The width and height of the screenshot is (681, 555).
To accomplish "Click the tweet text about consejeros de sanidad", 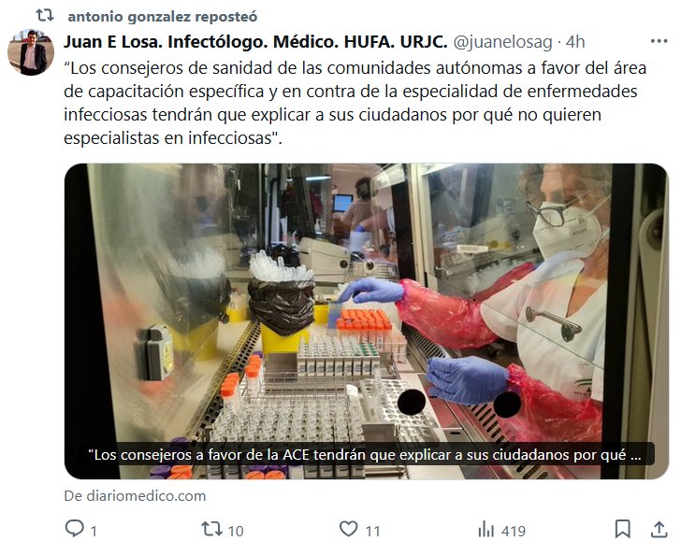I will [x=355, y=103].
